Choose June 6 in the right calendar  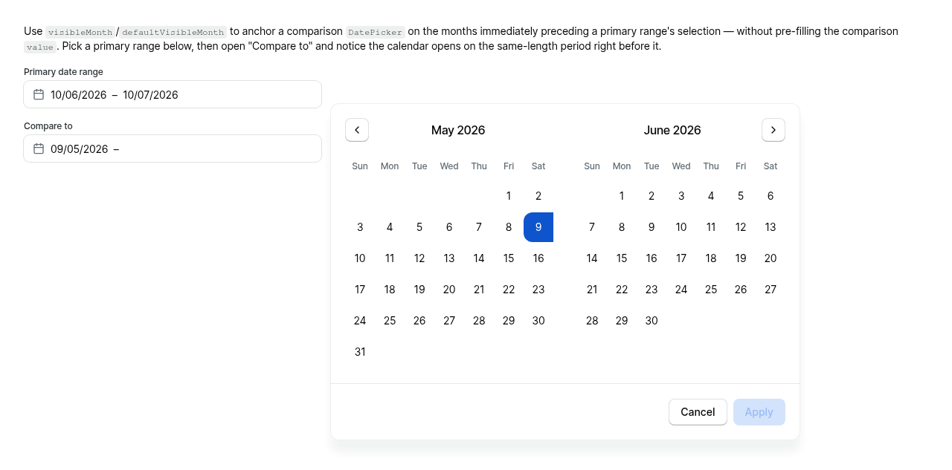click(771, 196)
